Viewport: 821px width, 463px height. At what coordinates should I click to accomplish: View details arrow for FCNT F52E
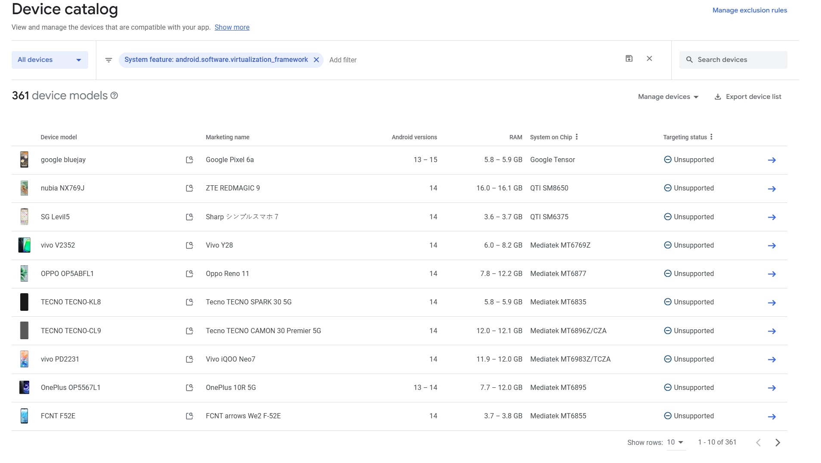coord(772,417)
